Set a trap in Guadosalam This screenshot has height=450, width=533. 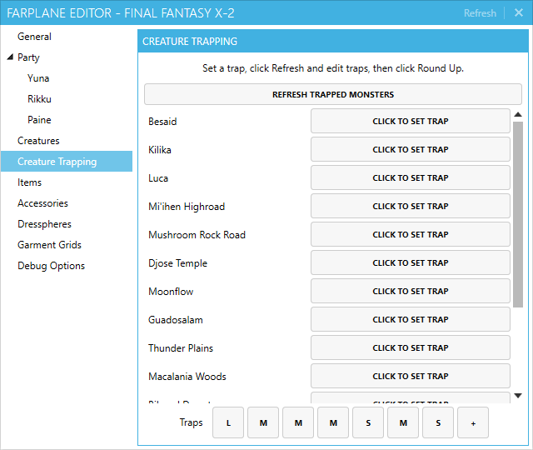pyautogui.click(x=411, y=319)
